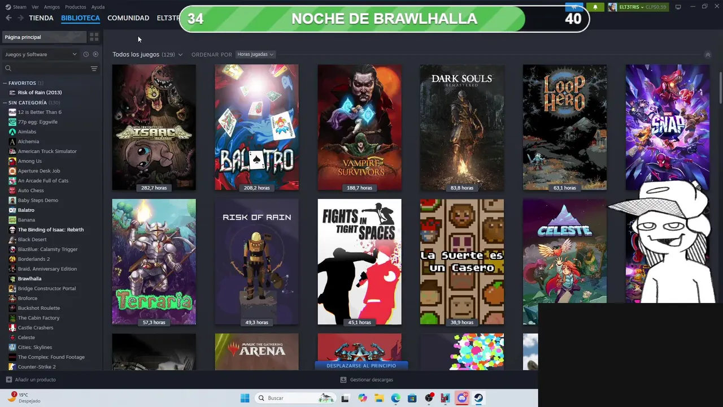This screenshot has height=407, width=723.
Task: Open The Binding of Isaac cover
Action: [154, 127]
